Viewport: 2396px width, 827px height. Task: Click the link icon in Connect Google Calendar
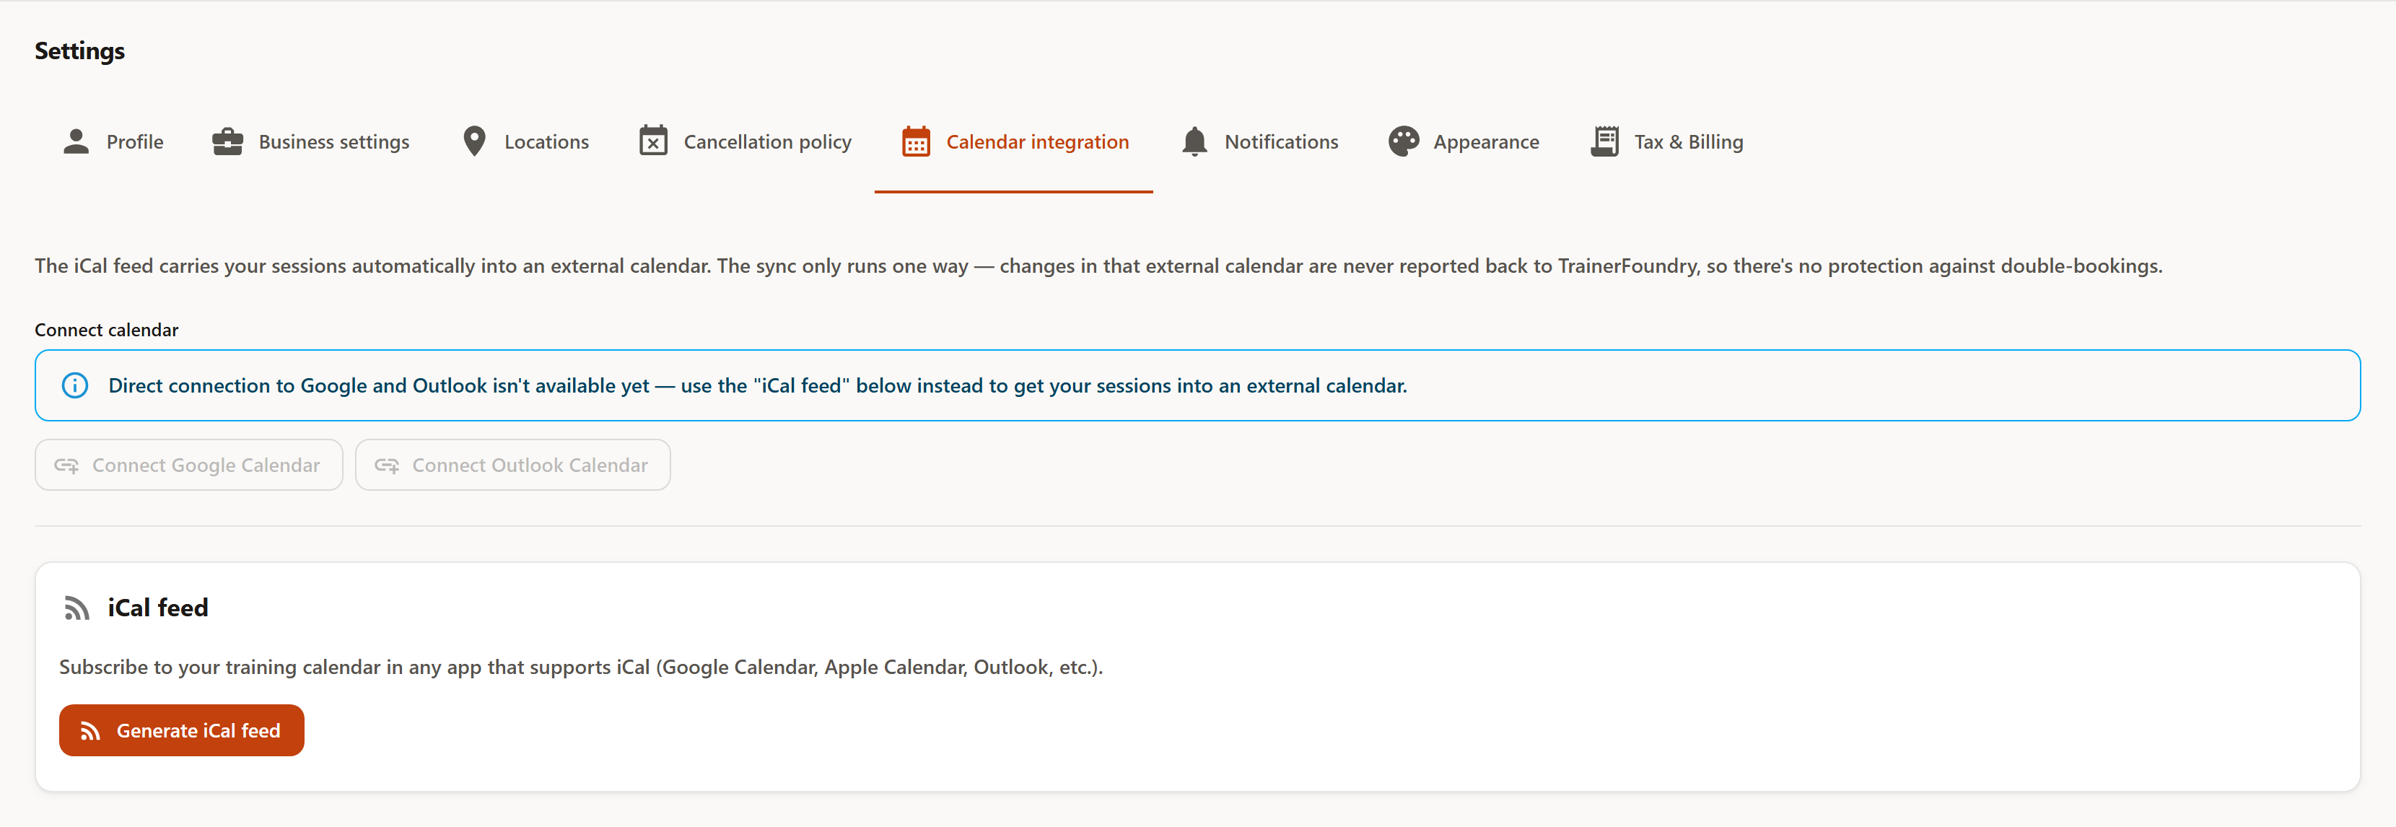click(x=66, y=465)
